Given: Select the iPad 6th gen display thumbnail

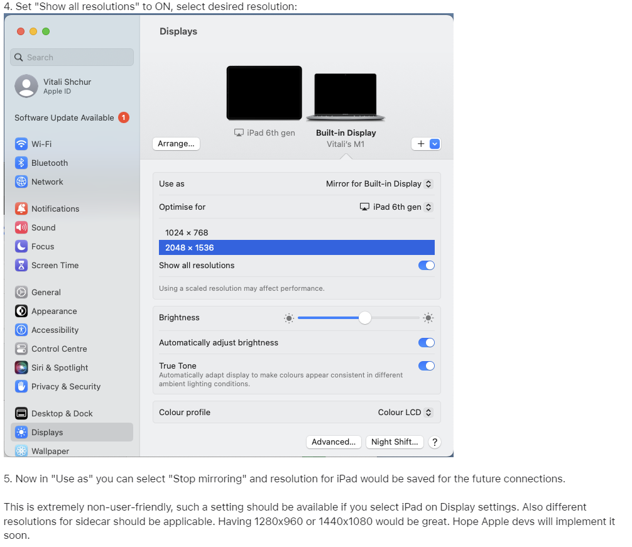Looking at the screenshot, I should click(264, 93).
